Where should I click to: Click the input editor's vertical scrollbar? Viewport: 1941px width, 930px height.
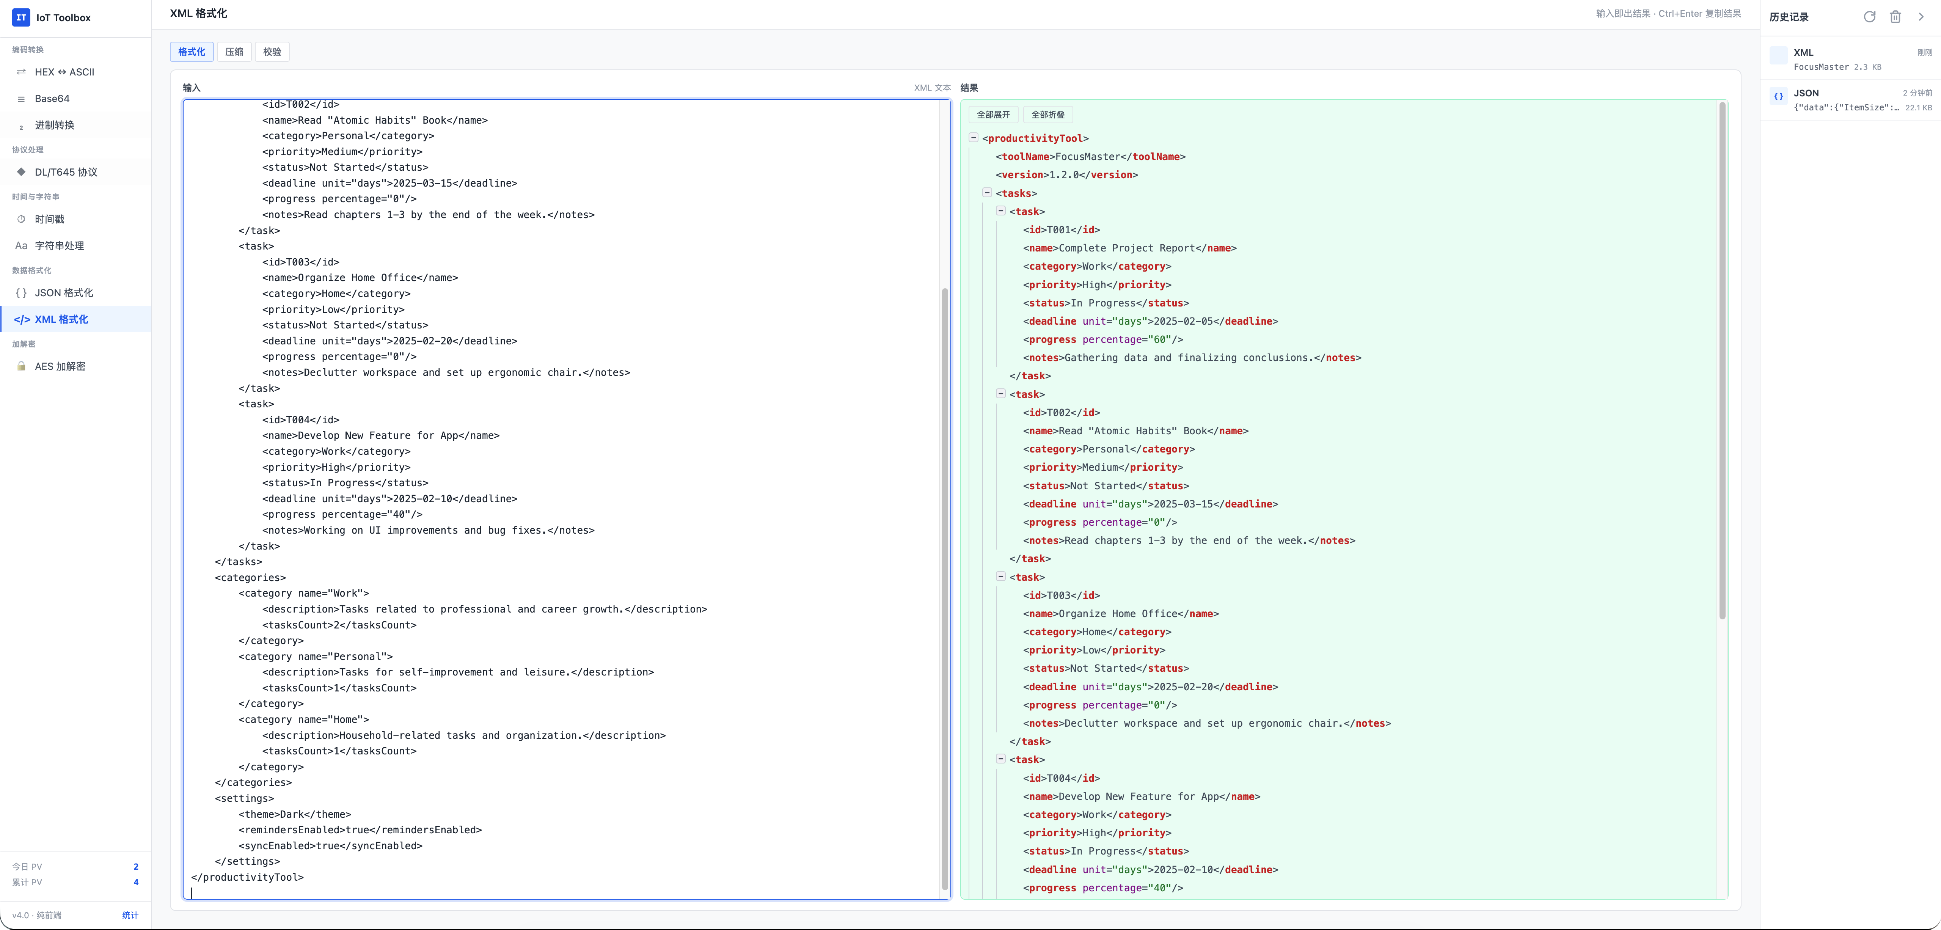pos(945,589)
